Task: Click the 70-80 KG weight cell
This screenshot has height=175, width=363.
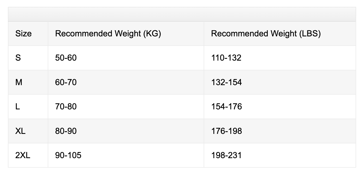Action: (66, 106)
